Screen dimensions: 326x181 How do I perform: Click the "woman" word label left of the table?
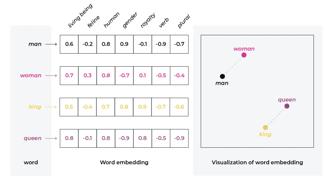click(31, 76)
